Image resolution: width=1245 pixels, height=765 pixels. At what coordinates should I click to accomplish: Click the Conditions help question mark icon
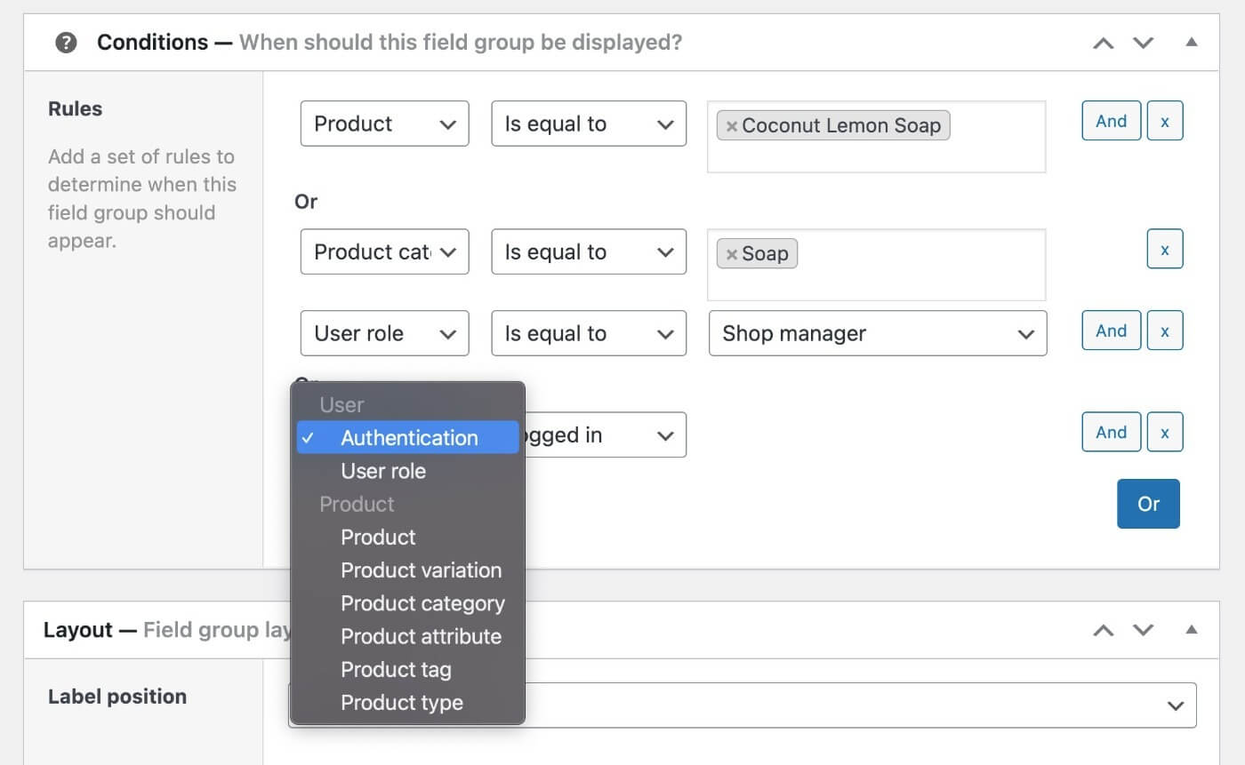(66, 43)
